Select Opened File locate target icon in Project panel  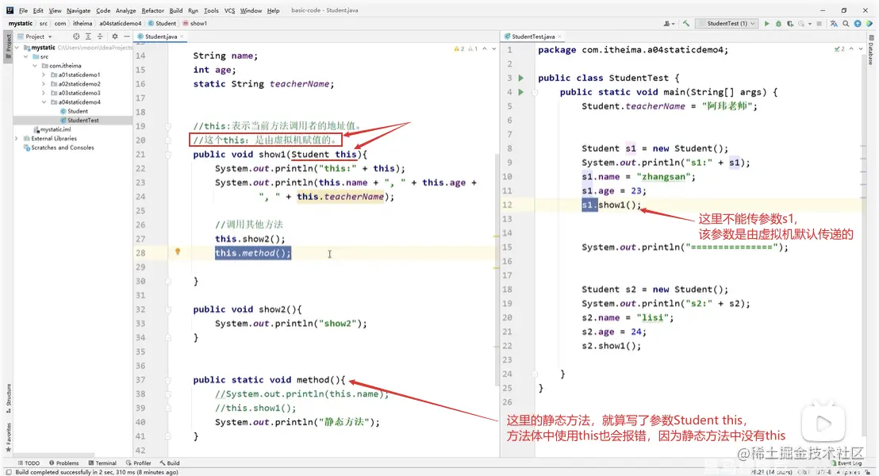coord(76,36)
